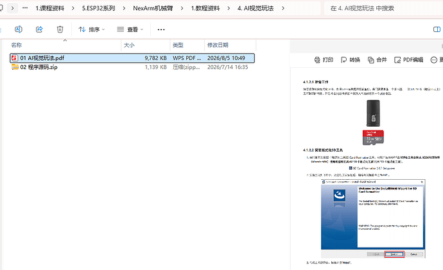Image resolution: width=443 pixels, height=270 pixels.
Task: Expand chevron after 1.教程资料 breadcrumb
Action: click(229, 8)
